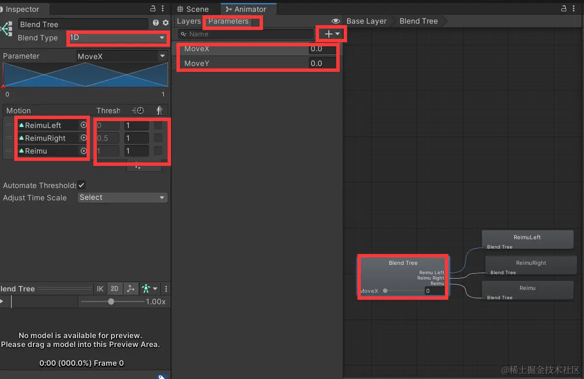Select the ReimuLeft motion field
This screenshot has height=379, width=584.
[x=53, y=126]
